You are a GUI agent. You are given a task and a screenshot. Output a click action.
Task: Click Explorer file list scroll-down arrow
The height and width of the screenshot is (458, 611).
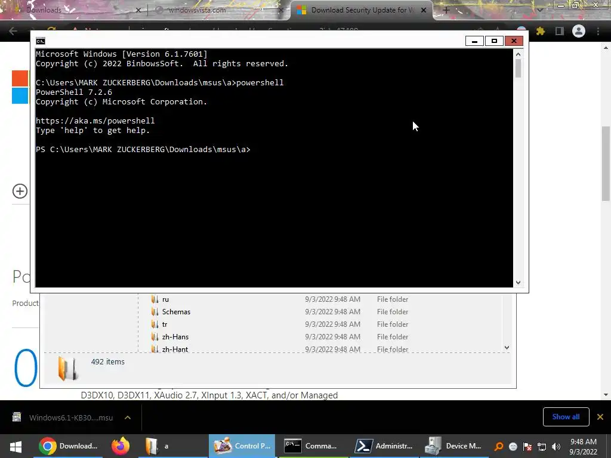(x=507, y=348)
